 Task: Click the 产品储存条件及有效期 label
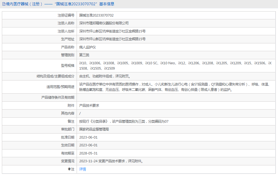(58, 97)
